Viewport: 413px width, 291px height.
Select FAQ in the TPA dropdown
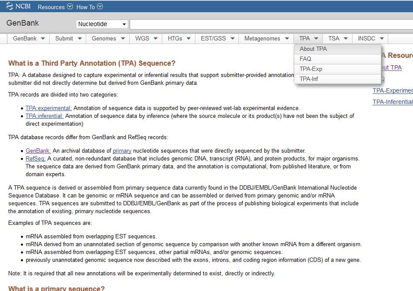[337, 59]
